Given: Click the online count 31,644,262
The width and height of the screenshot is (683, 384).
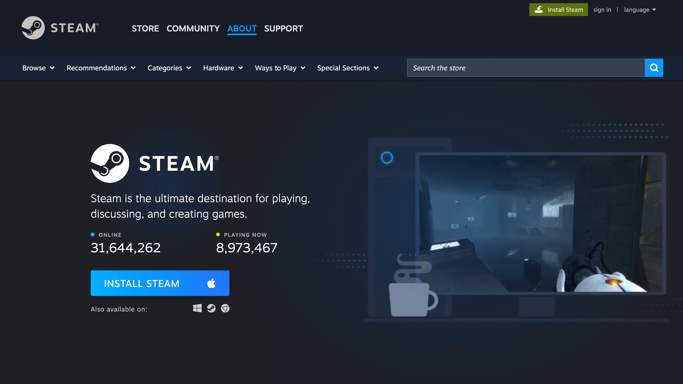Looking at the screenshot, I should [x=126, y=248].
